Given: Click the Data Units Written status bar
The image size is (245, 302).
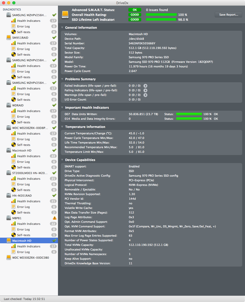Looking at the screenshot, I should [x=189, y=114].
